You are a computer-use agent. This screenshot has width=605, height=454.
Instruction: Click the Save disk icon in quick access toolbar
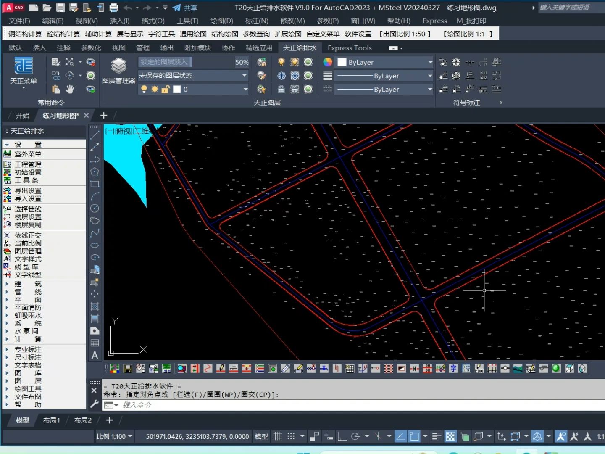pos(60,8)
